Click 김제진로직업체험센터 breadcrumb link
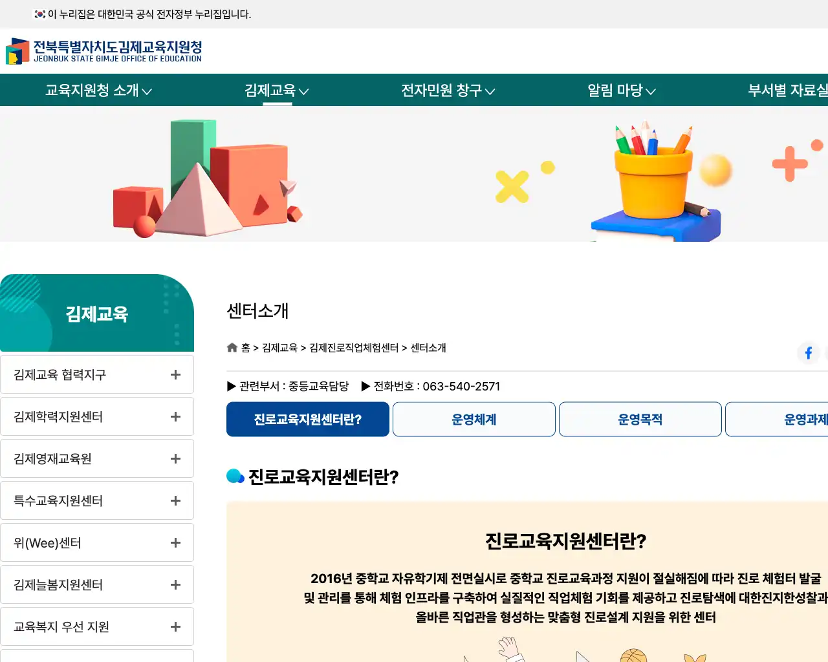Image resolution: width=828 pixels, height=662 pixels. click(354, 348)
